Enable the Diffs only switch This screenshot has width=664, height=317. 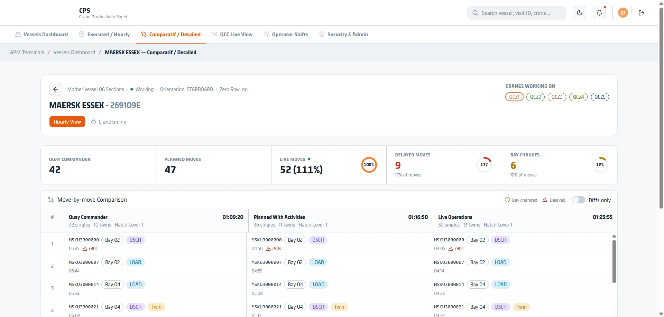[x=578, y=200]
